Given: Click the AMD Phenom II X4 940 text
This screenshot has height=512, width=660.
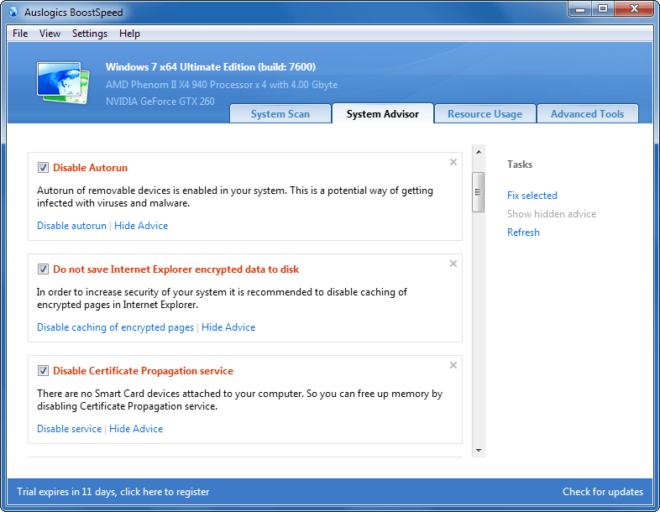Looking at the screenshot, I should pos(222,85).
